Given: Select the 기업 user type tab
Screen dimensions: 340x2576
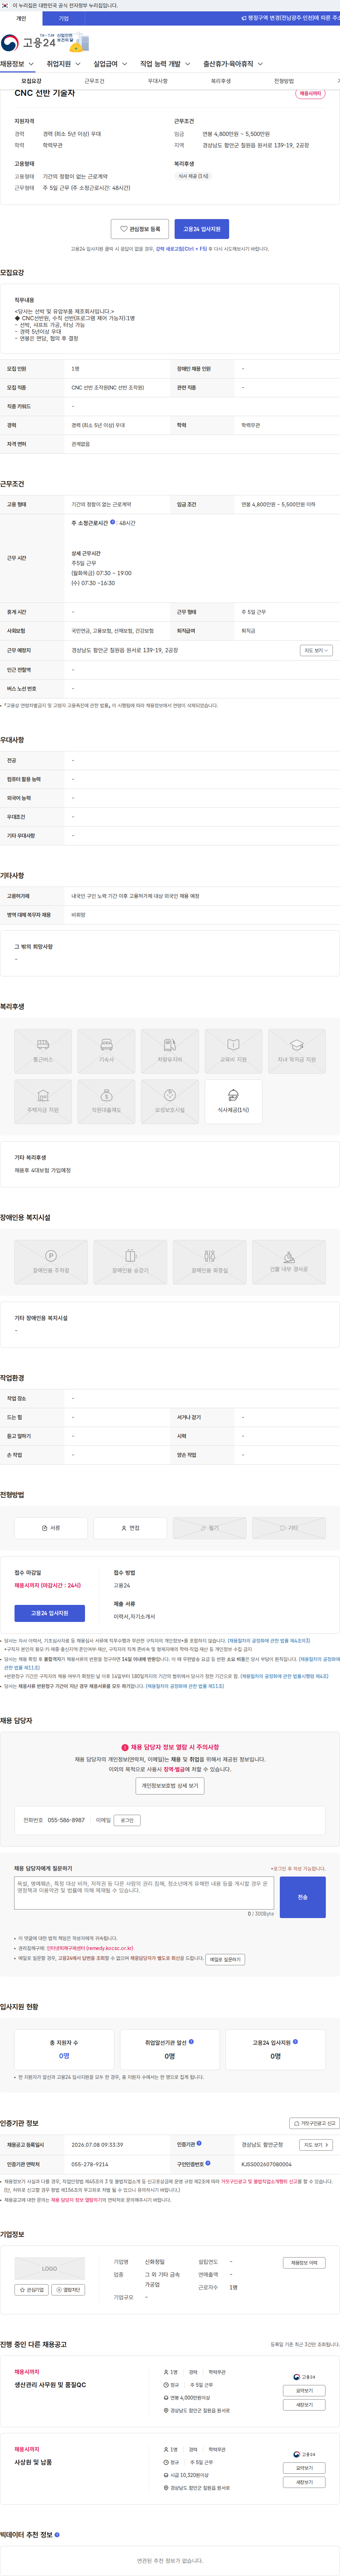Looking at the screenshot, I should [x=64, y=18].
